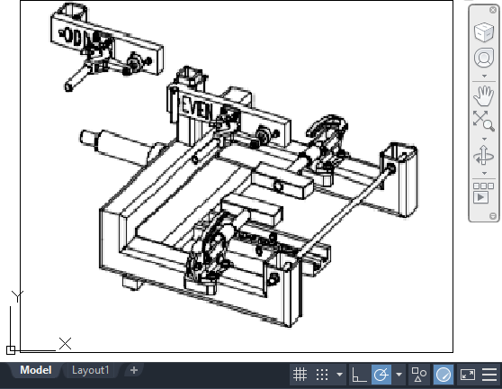Select the Orbit tool
The height and width of the screenshot is (389, 502).
tap(484, 156)
